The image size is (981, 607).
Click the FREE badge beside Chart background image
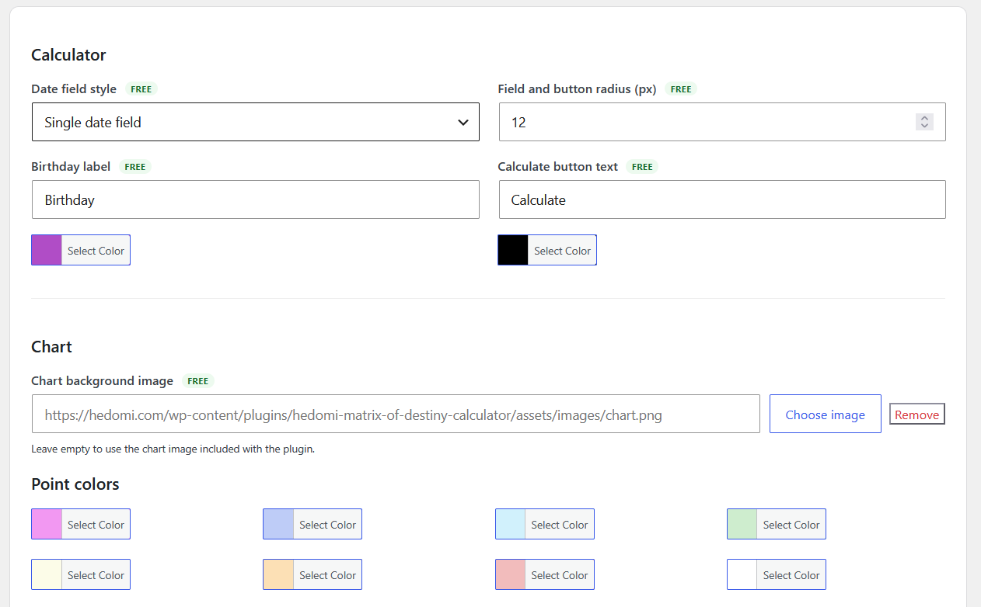[198, 381]
